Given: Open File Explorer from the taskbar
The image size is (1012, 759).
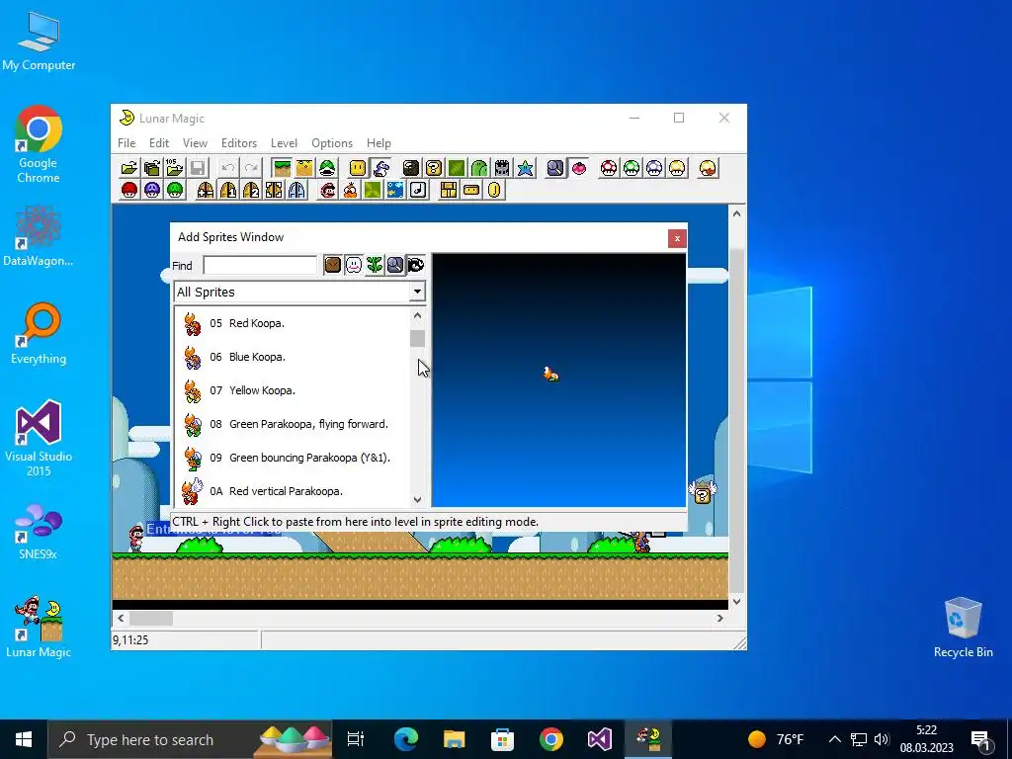Looking at the screenshot, I should pyautogui.click(x=455, y=739).
